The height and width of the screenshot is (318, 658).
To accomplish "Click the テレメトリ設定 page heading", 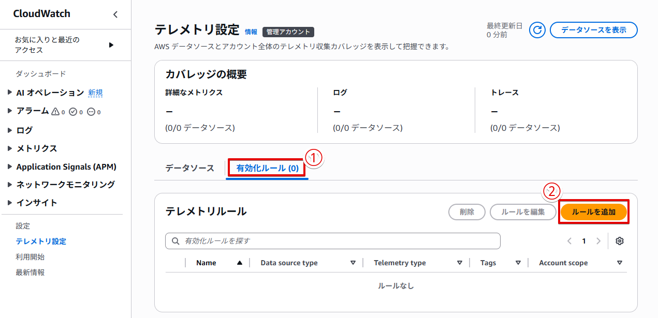I will coord(197,29).
